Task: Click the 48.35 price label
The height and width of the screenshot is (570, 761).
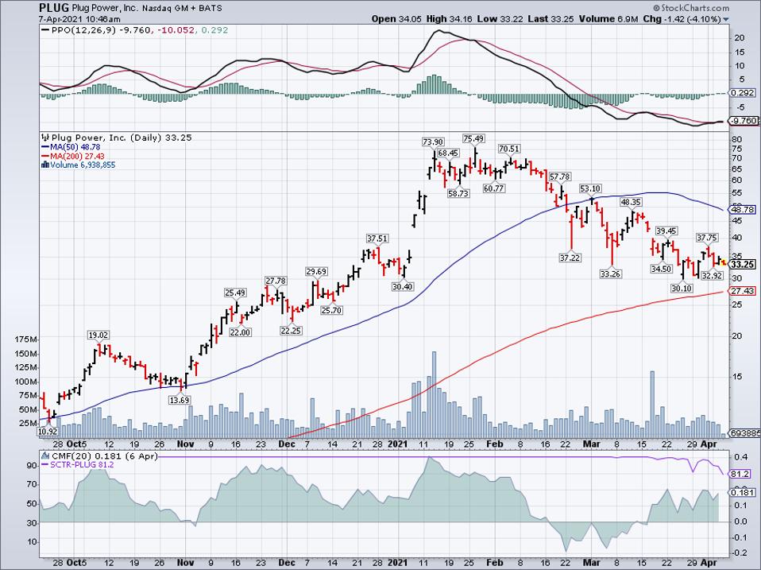Action: (631, 201)
